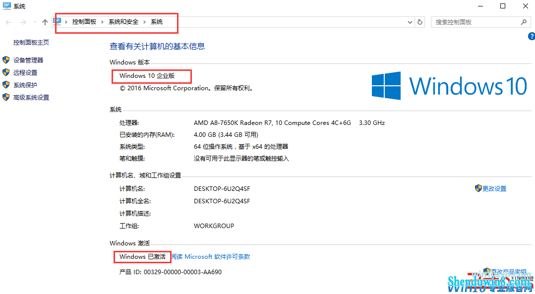Image resolution: width=535 pixels, height=294 pixels.
Task: Click shield icon beside 高级系统设置
Action: 6,97
